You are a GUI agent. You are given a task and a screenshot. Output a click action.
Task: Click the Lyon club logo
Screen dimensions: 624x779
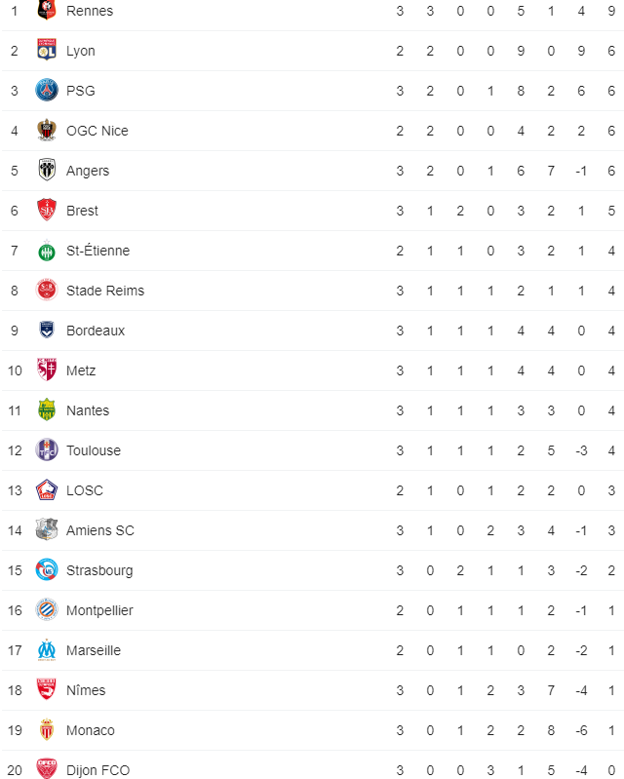click(x=47, y=50)
